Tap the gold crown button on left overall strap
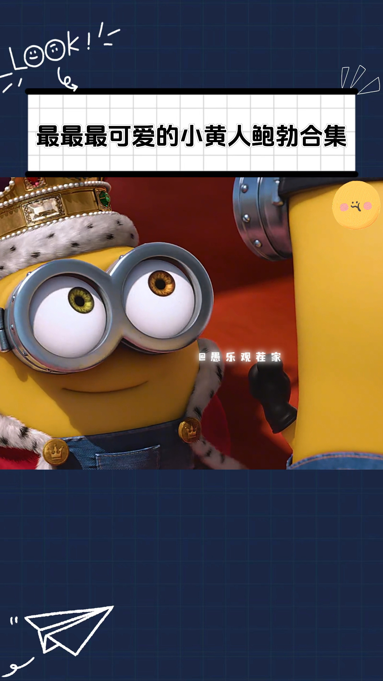 (56, 452)
